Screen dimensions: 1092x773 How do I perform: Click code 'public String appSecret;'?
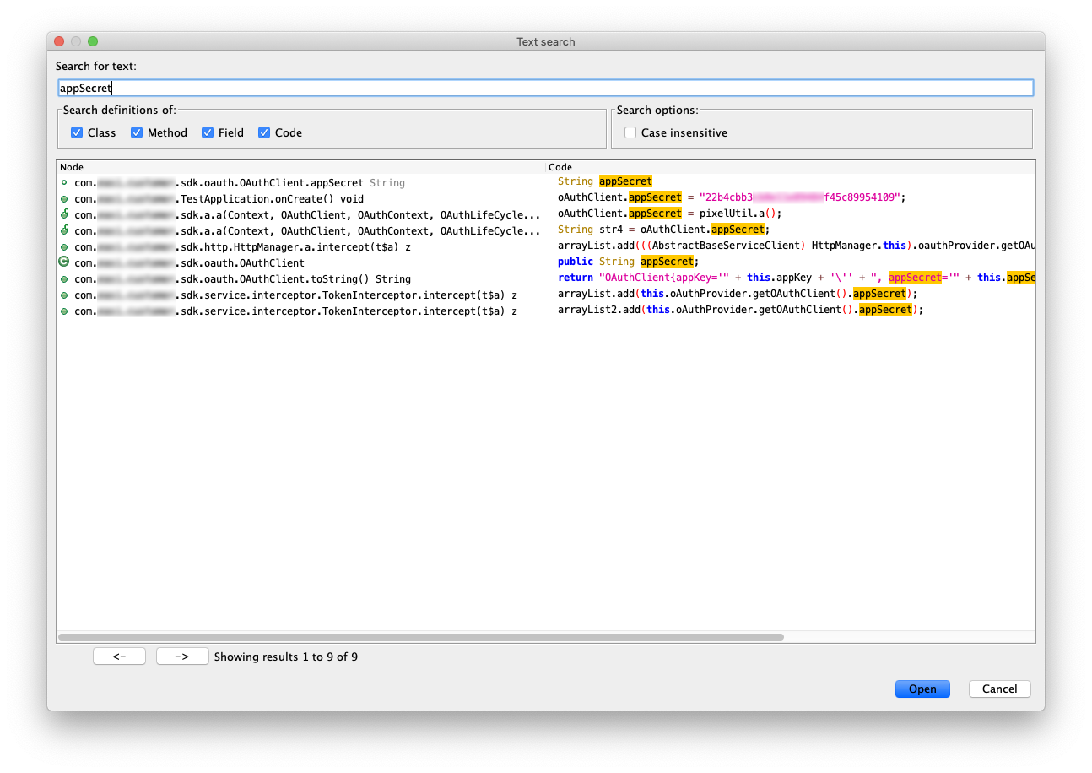coord(629,262)
